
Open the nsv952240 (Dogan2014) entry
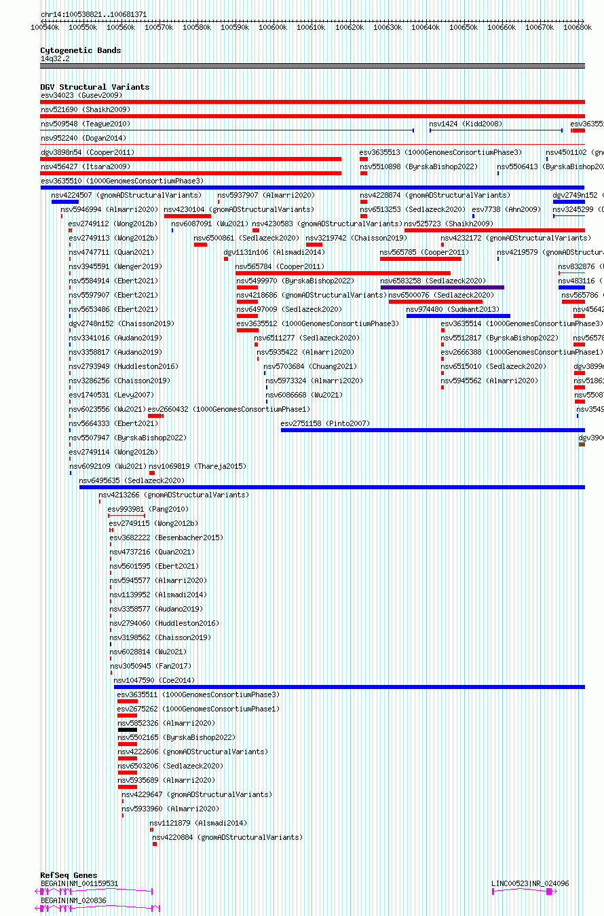click(83, 138)
